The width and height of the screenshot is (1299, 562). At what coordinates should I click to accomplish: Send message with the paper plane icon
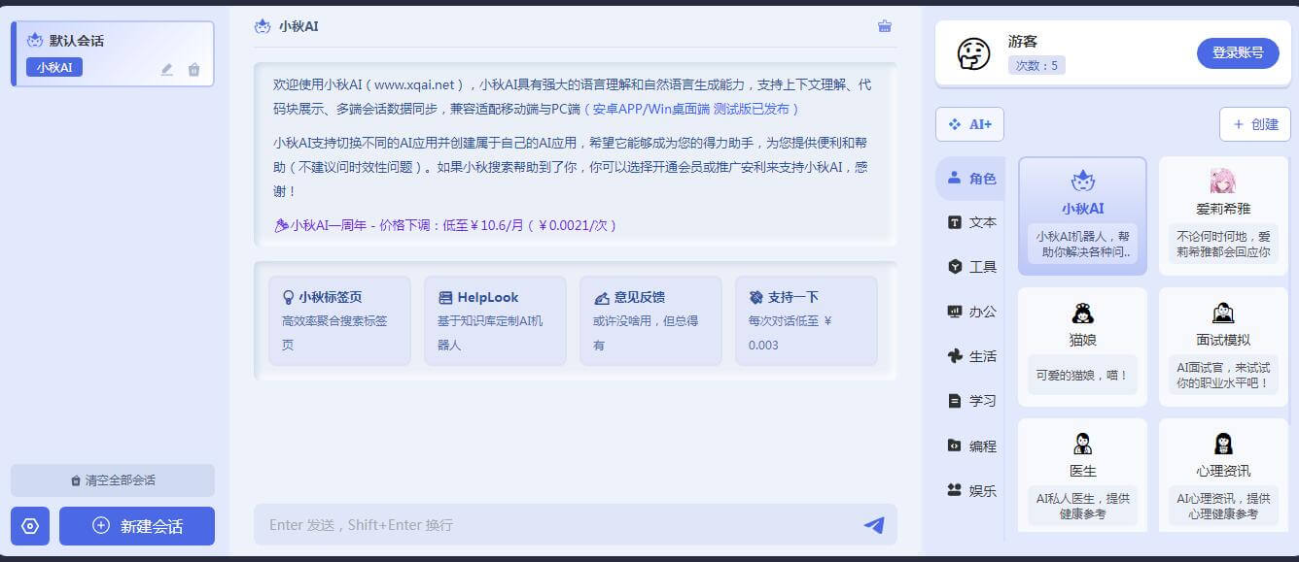874,525
